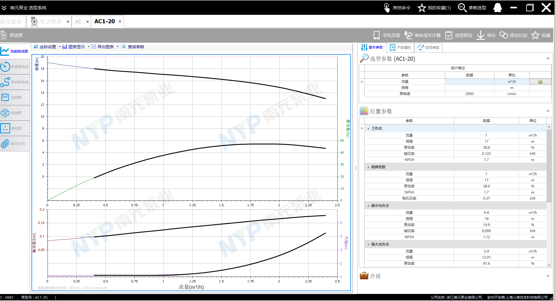This screenshot has height=301, width=555.
Task: Click the 收藏 star in toolbar
Action: coord(541,35)
